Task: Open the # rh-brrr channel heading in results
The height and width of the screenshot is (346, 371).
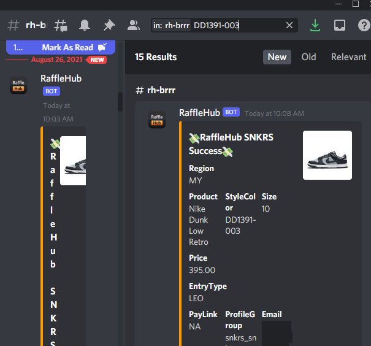Action: [x=156, y=90]
